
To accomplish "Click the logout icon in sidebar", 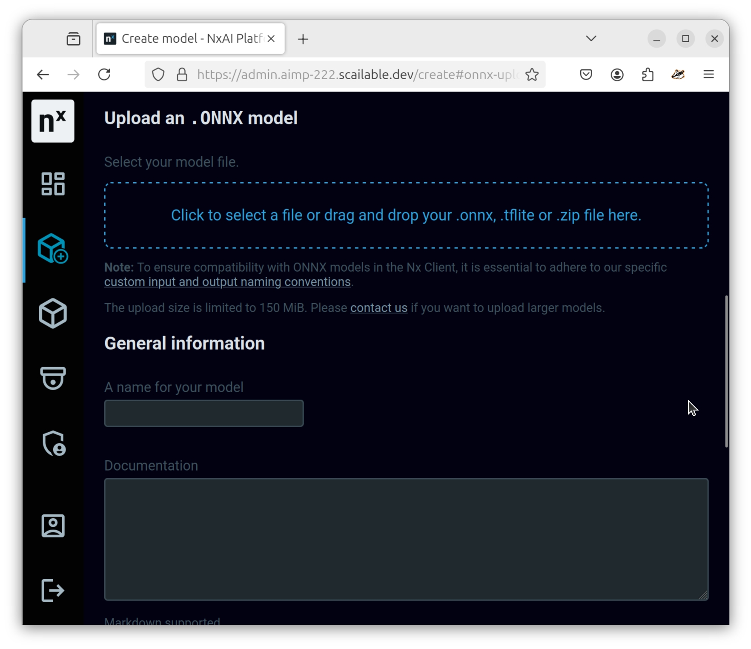I will click(x=53, y=590).
